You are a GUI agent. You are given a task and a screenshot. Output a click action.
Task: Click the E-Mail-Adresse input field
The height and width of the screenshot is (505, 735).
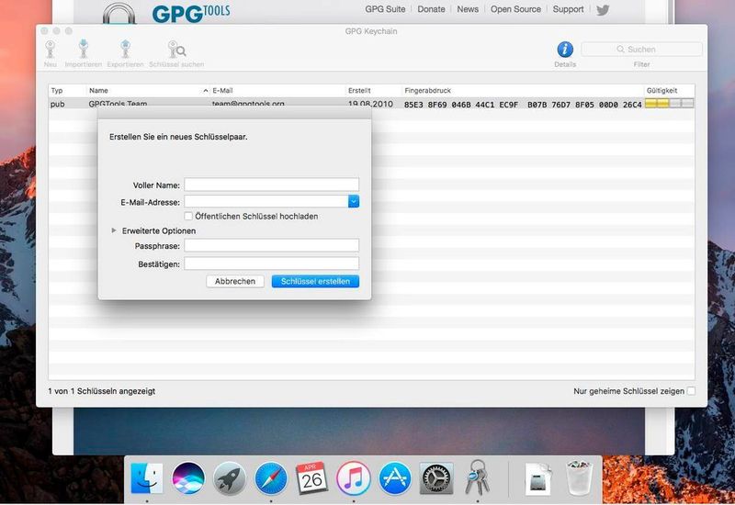pos(266,201)
